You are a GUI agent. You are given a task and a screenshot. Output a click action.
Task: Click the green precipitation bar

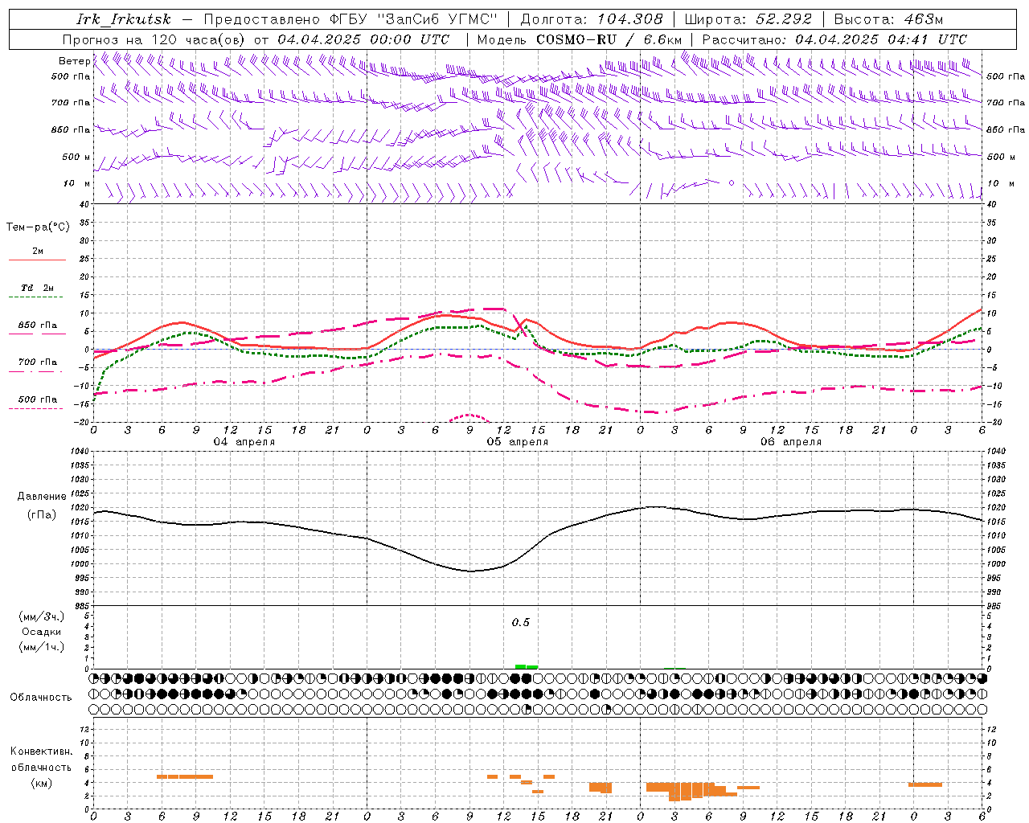tap(527, 666)
